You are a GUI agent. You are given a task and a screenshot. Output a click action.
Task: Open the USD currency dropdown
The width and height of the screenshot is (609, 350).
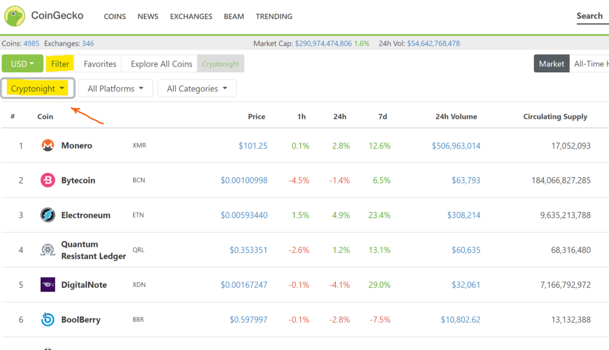point(22,63)
